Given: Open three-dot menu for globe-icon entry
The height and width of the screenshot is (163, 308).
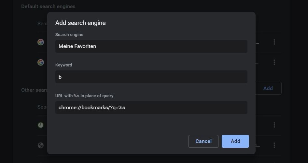Looking at the screenshot, I should click(274, 145).
